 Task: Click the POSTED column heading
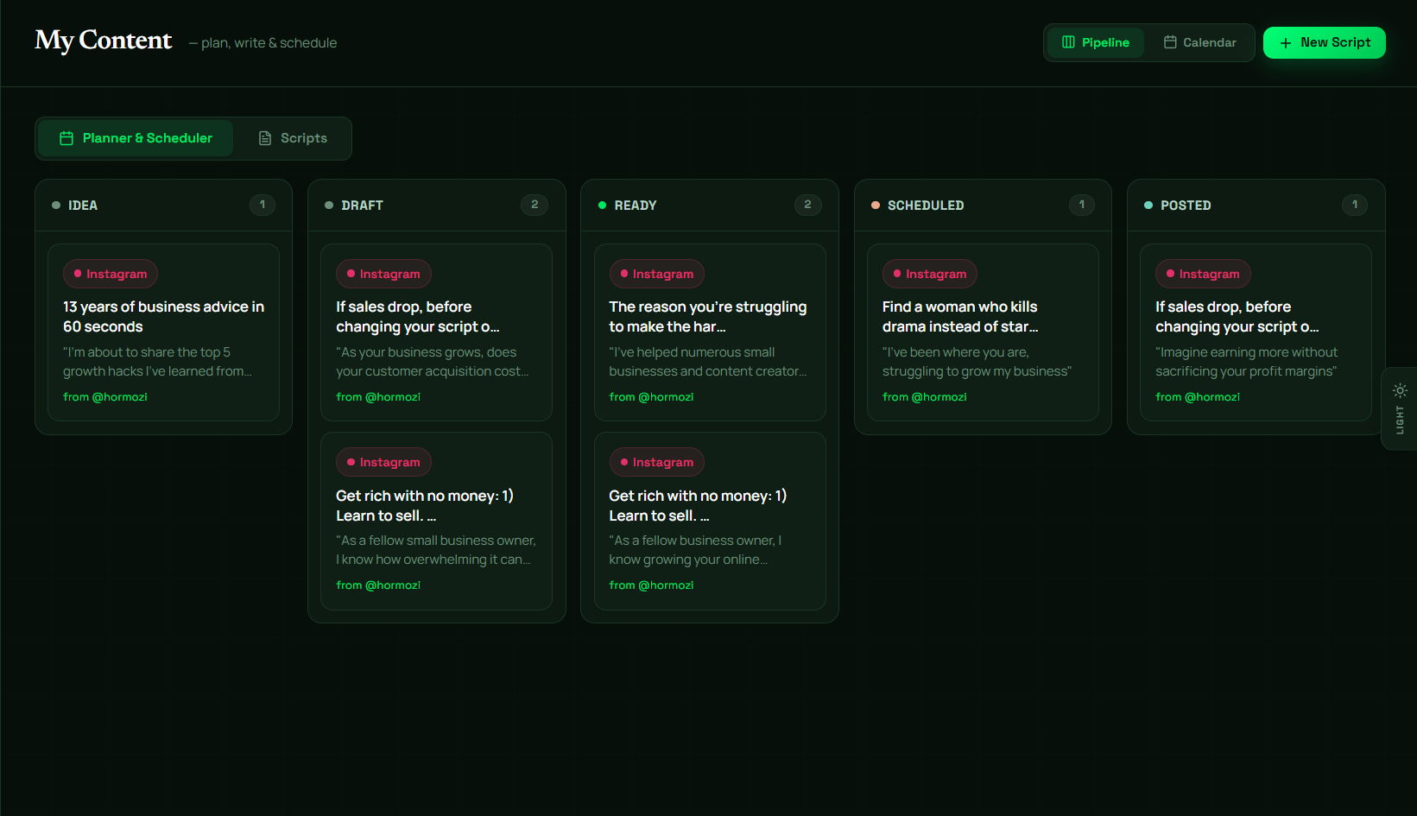(x=1186, y=206)
